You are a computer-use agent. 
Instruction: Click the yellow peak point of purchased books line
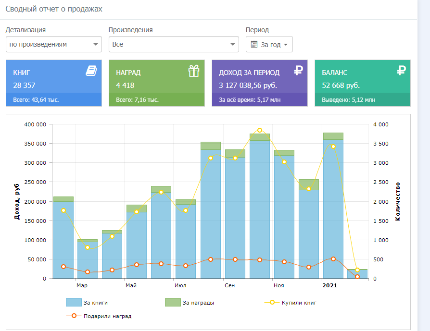pyautogui.click(x=260, y=130)
